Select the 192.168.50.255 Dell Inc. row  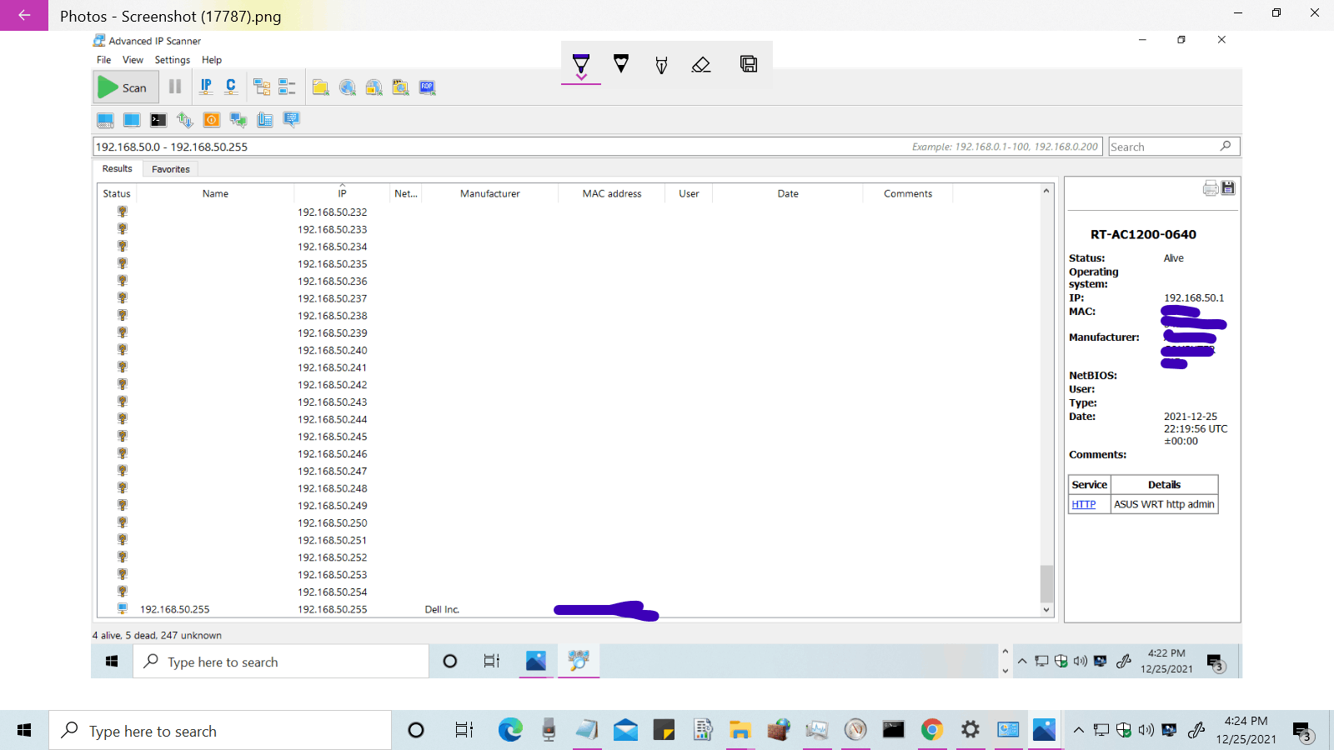point(569,609)
